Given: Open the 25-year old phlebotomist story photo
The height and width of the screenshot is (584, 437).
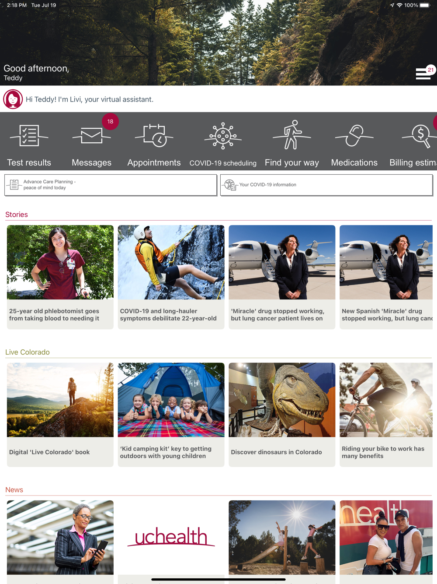Looking at the screenshot, I should 60,262.
